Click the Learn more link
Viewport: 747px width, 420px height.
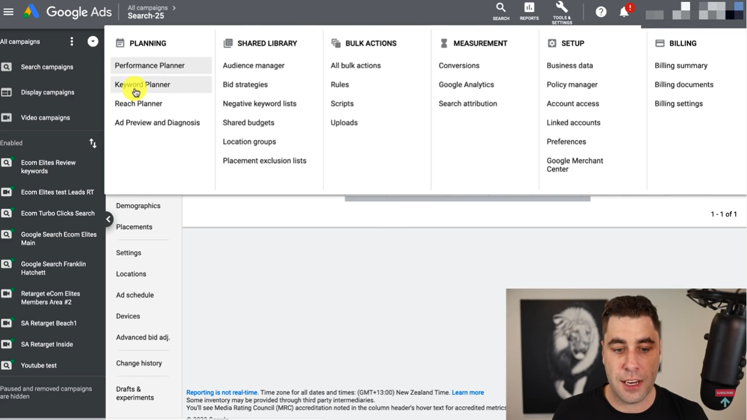(x=468, y=393)
